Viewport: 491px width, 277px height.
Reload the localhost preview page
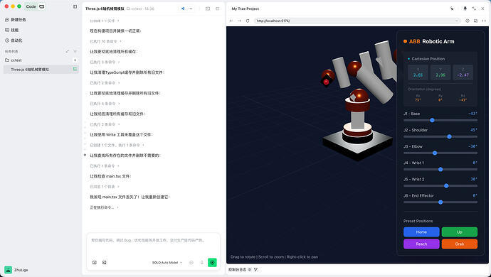(248, 21)
